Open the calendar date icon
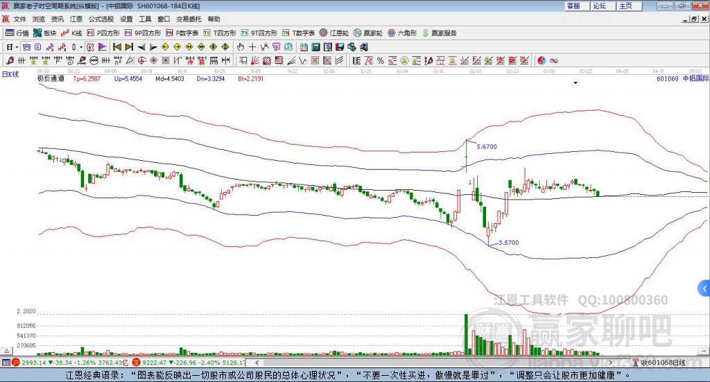Image resolution: width=710 pixels, height=382 pixels. click(x=304, y=47)
